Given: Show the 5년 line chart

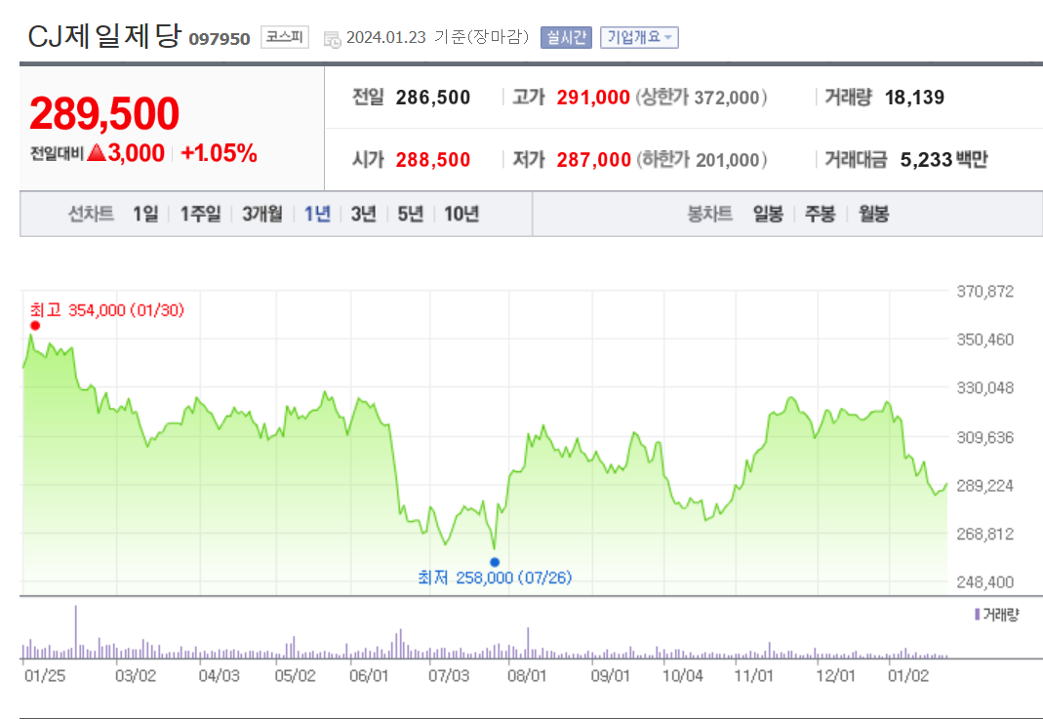Looking at the screenshot, I should (x=411, y=215).
